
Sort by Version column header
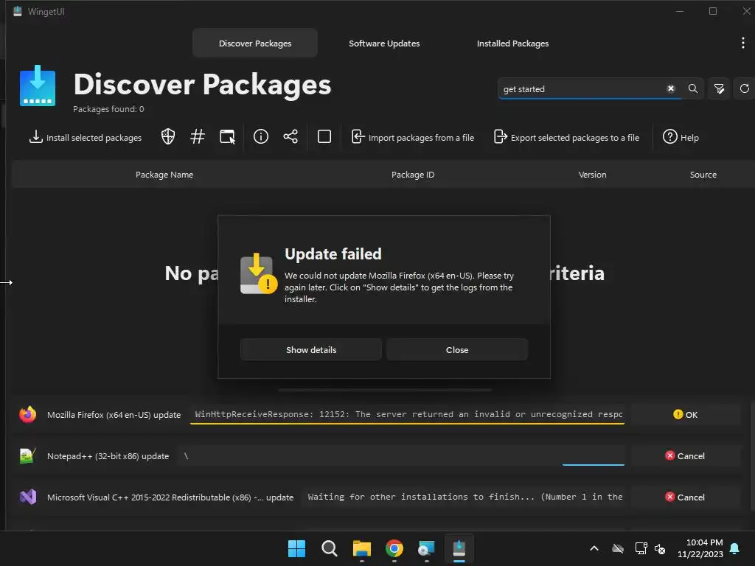tap(592, 175)
